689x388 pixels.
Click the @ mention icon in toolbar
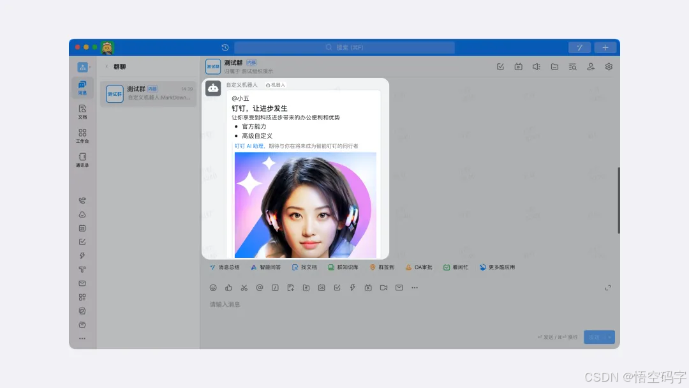pos(260,288)
